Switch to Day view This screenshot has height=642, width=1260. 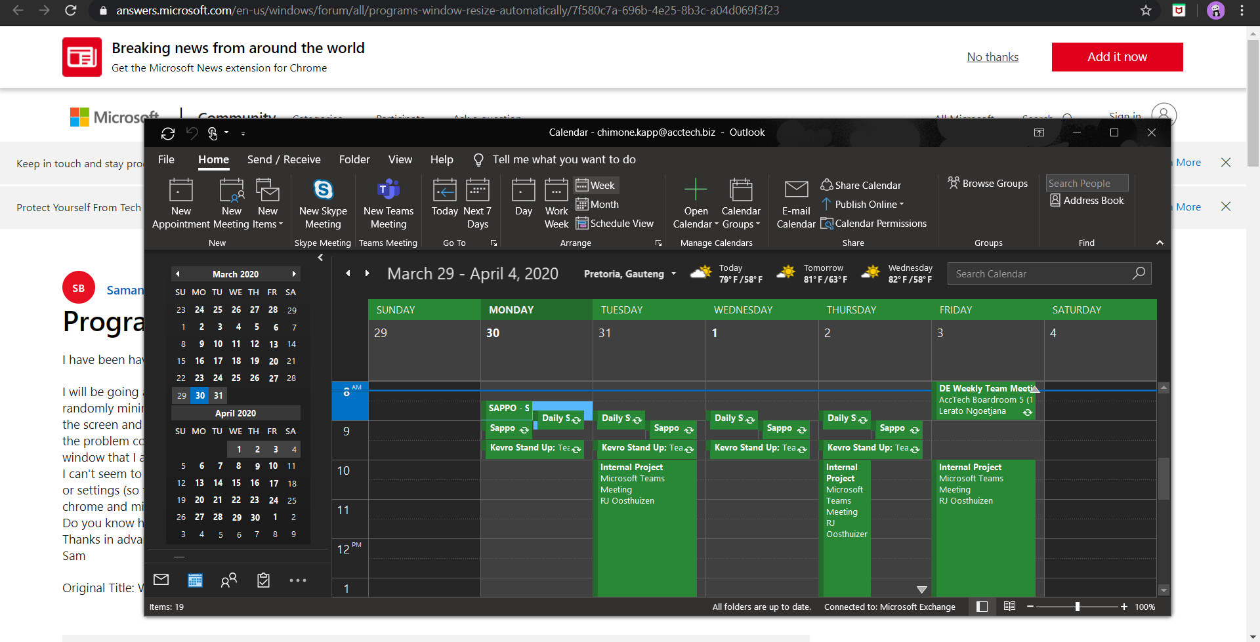click(523, 197)
